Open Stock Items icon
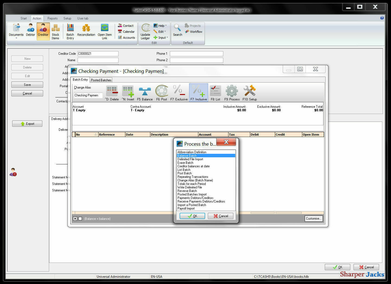Screen dimensions: 391x284 (x=55, y=32)
